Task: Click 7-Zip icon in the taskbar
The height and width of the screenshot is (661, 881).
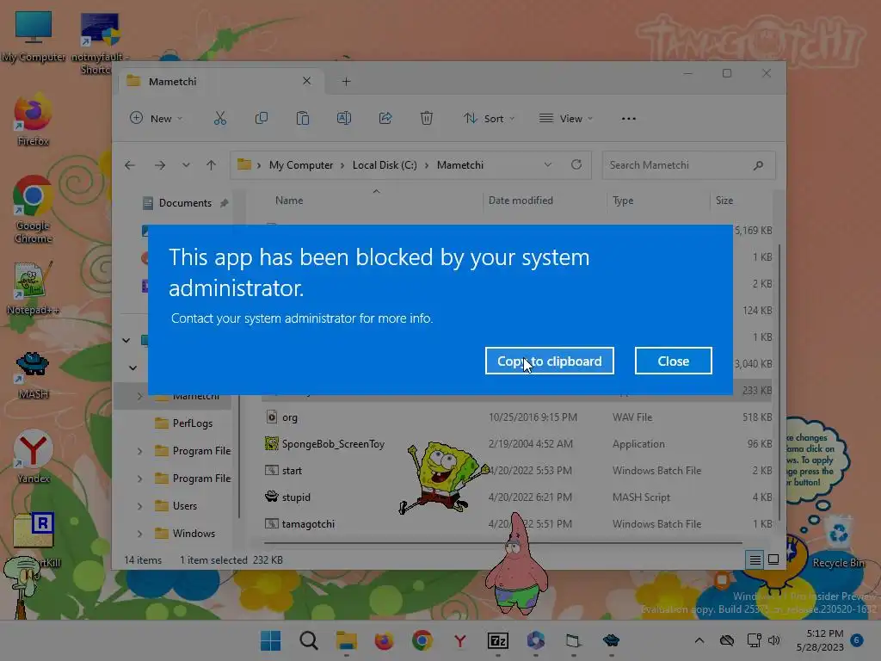Action: click(498, 640)
